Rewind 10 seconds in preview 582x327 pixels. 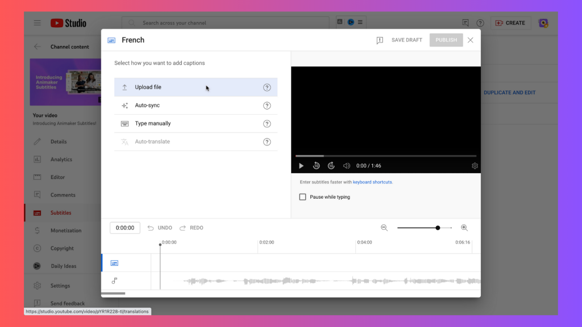tap(316, 166)
